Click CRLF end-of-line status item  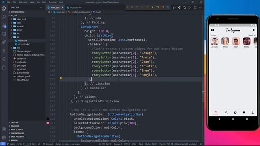pyautogui.click(x=134, y=144)
